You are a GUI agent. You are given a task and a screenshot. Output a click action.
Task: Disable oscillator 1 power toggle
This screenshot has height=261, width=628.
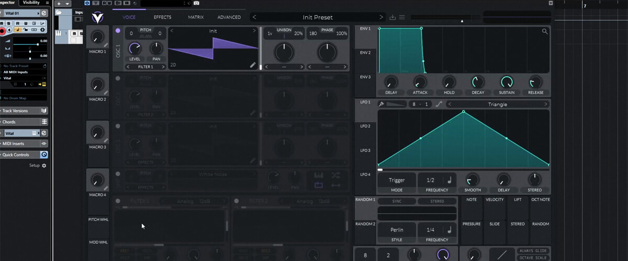(118, 31)
